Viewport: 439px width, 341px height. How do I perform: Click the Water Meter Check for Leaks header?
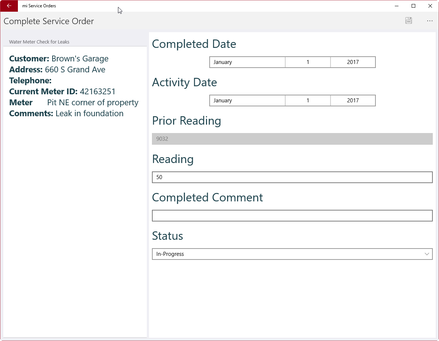click(x=39, y=42)
